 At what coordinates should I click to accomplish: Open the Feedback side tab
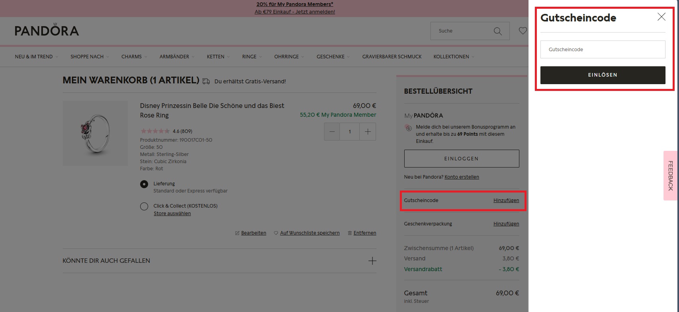coord(670,175)
